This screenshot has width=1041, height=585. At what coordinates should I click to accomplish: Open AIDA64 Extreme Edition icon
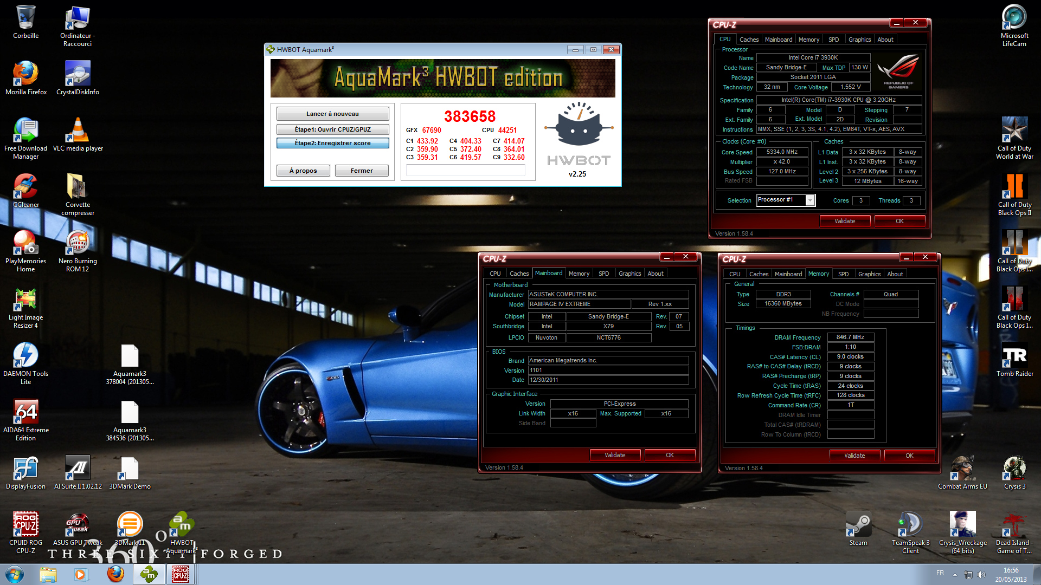[25, 420]
